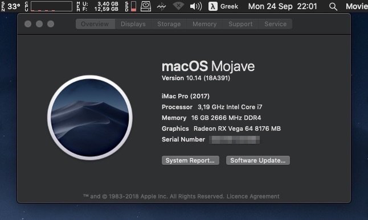Viewport: 368px width, 220px height.
Task: Click the Memory 16 GB 2666 MHz line
Action: [211, 118]
